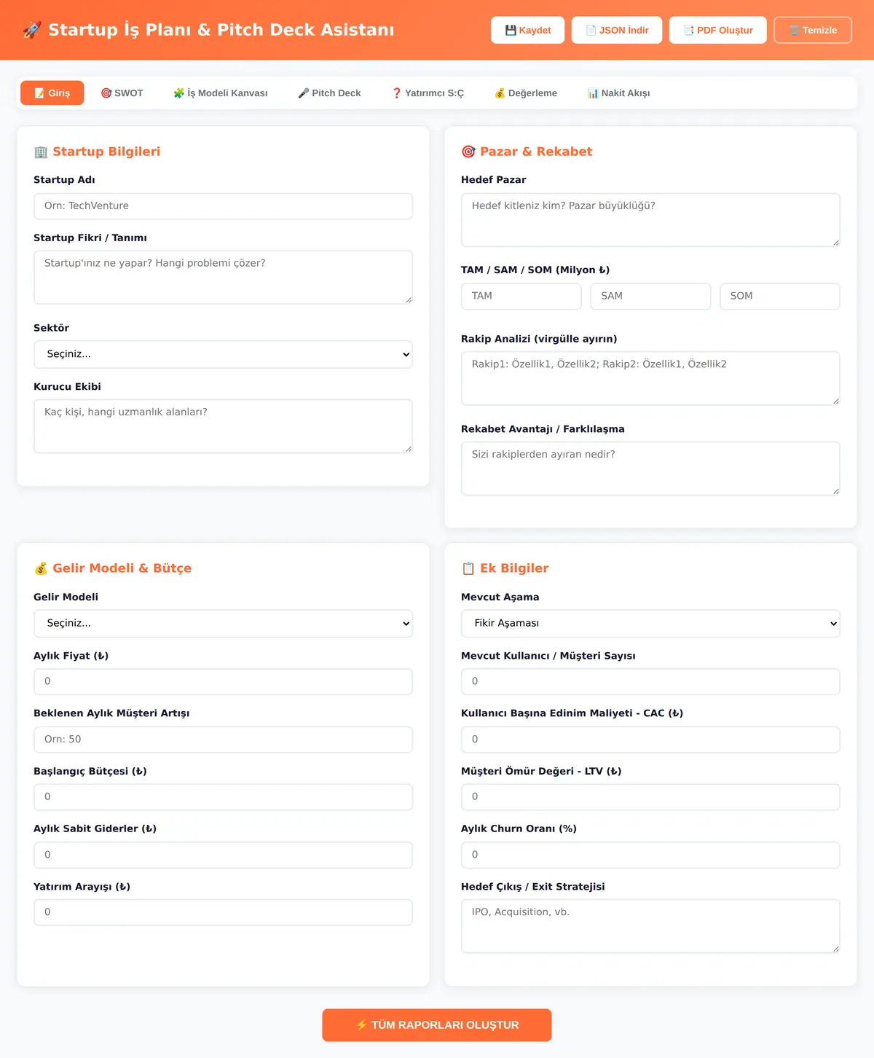The width and height of the screenshot is (874, 1058).
Task: Expand the Gelir Modeli dropdown
Action: (223, 624)
